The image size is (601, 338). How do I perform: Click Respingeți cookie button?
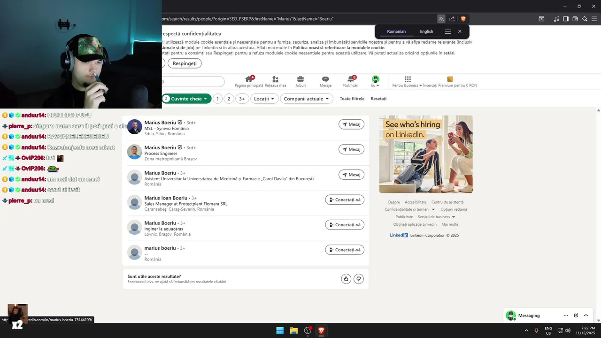pyautogui.click(x=185, y=63)
